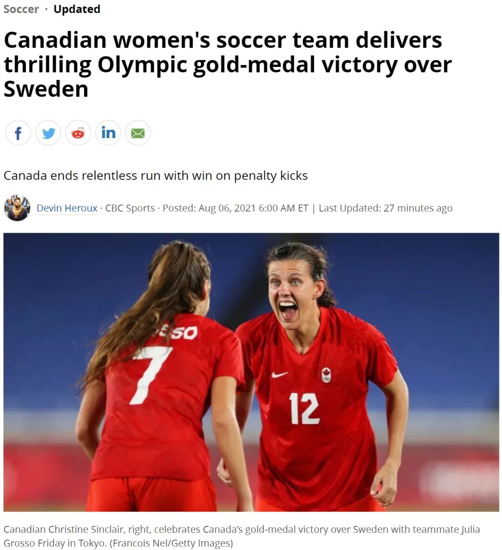Click the maple leaf crest on jersey 12
This screenshot has height=550, width=502.
326,375
